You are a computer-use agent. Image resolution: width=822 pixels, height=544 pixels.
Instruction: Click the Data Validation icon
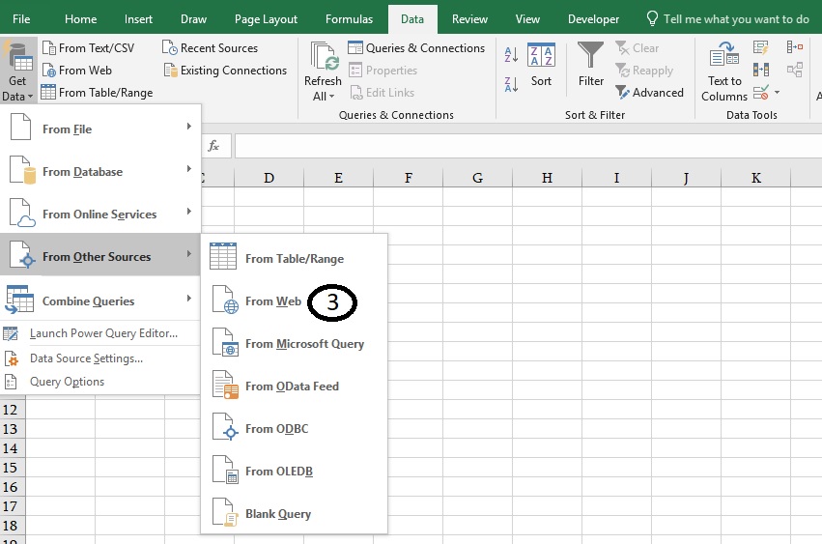pyautogui.click(x=761, y=93)
